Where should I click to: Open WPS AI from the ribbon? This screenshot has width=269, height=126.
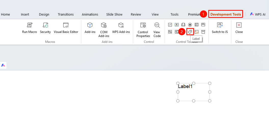pyautogui.click(x=258, y=15)
